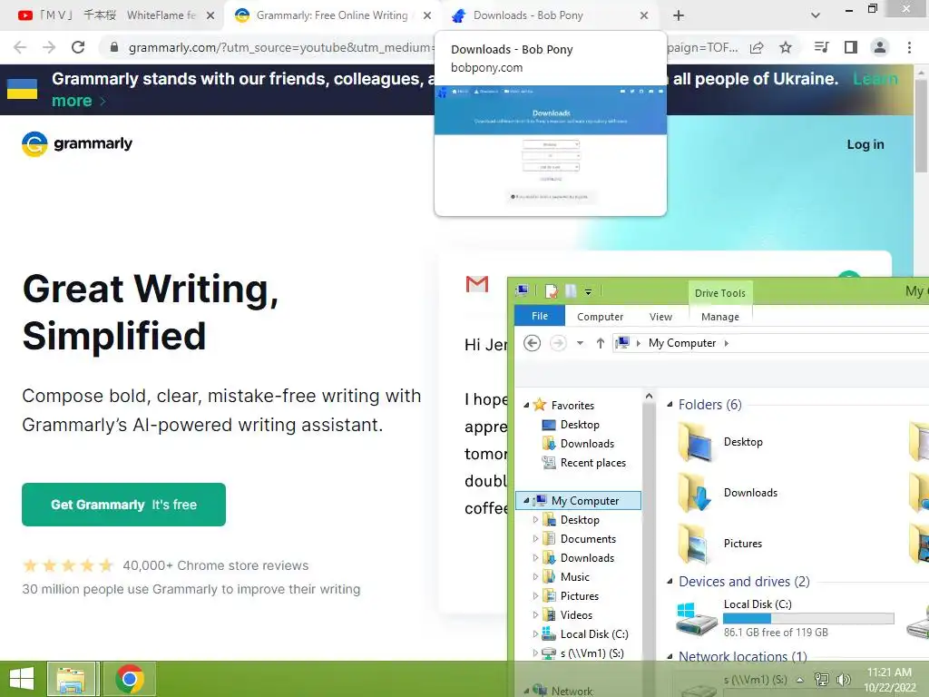The height and width of the screenshot is (697, 929).
Task: Open a new Chrome tab
Action: [x=679, y=16]
